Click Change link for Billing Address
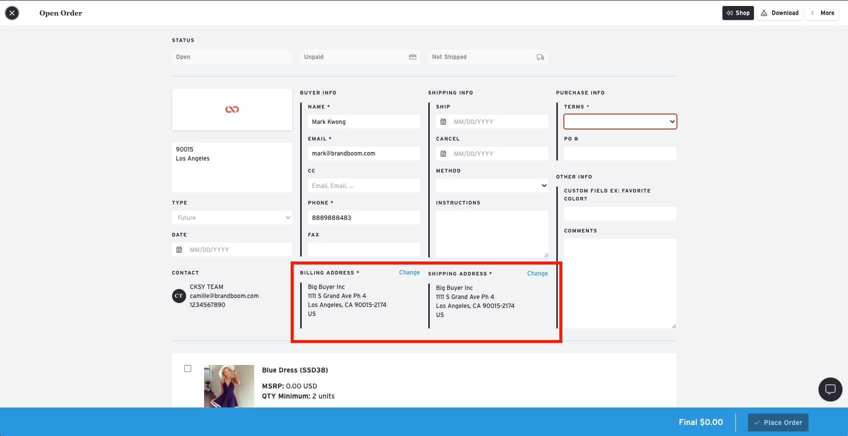The width and height of the screenshot is (848, 436). click(409, 272)
